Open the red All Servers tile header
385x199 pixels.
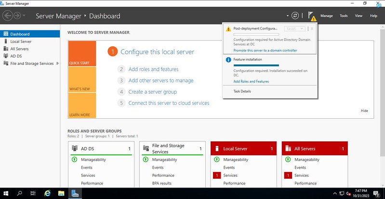click(x=315, y=149)
